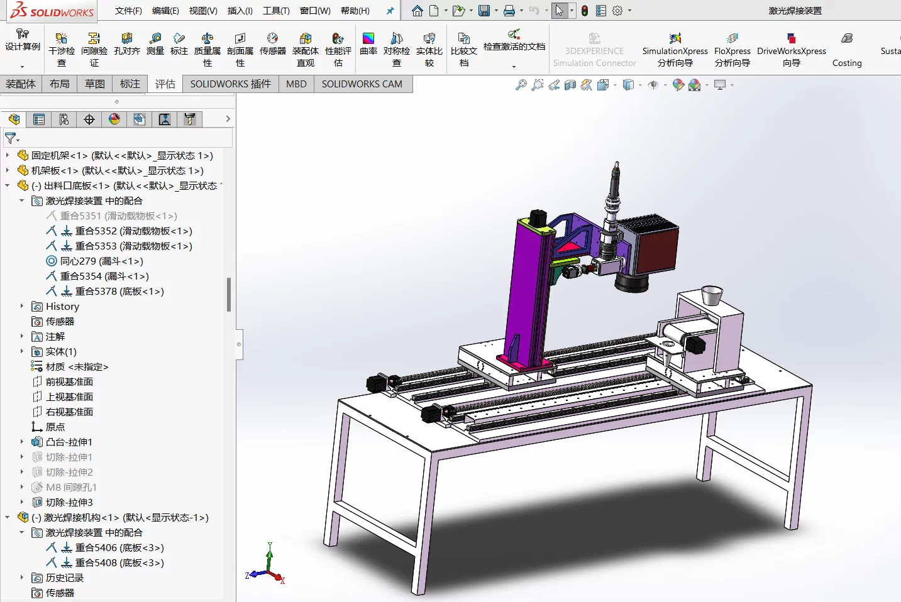Switch to the MBD tab
The width and height of the screenshot is (901, 602).
296,84
